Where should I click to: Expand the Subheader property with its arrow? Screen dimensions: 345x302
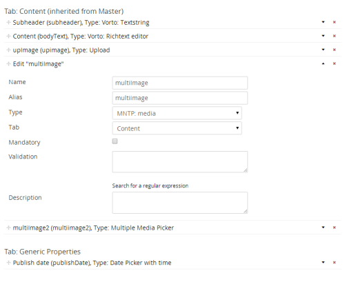click(323, 22)
